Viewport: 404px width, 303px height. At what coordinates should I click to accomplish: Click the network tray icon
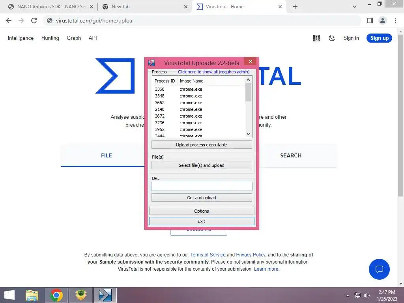357,296
